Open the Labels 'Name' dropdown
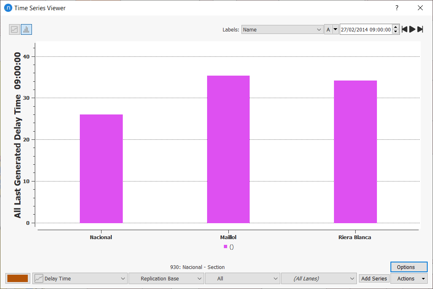This screenshot has height=289, width=433. (282, 29)
